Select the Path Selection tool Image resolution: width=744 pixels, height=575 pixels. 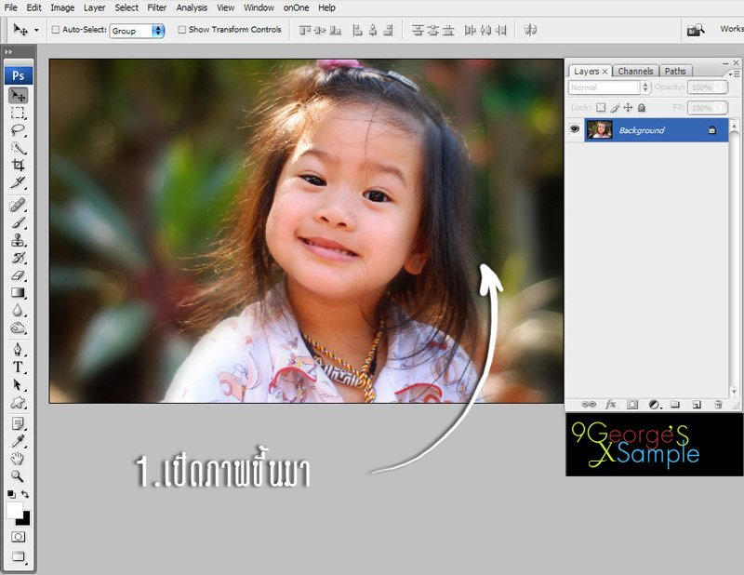coord(18,384)
